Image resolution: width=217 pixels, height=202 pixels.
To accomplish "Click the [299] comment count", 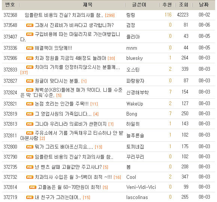I will pyautogui.click(x=110, y=15).
